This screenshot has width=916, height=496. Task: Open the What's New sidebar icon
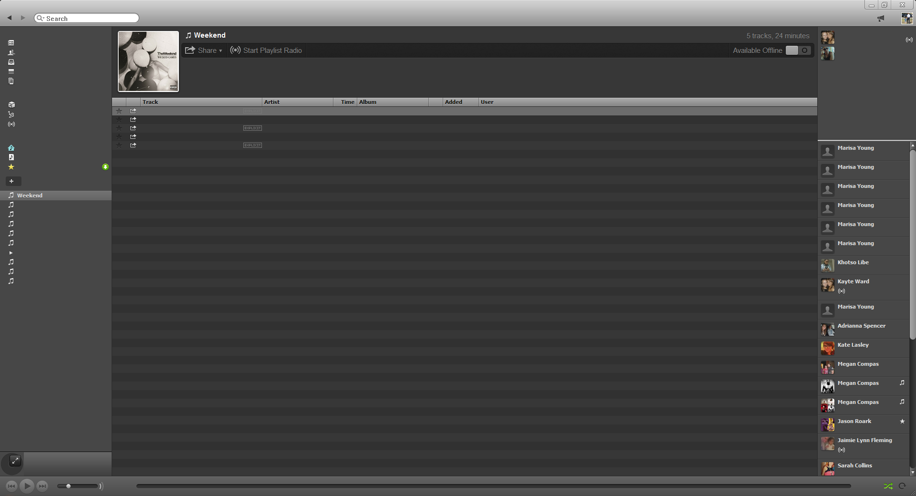[x=11, y=43]
